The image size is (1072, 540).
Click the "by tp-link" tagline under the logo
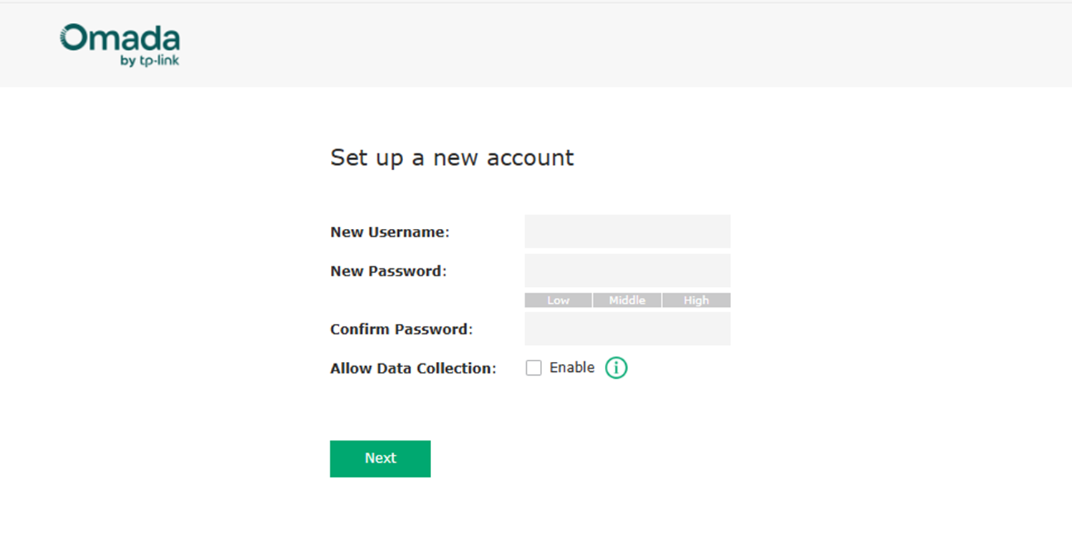pos(150,62)
